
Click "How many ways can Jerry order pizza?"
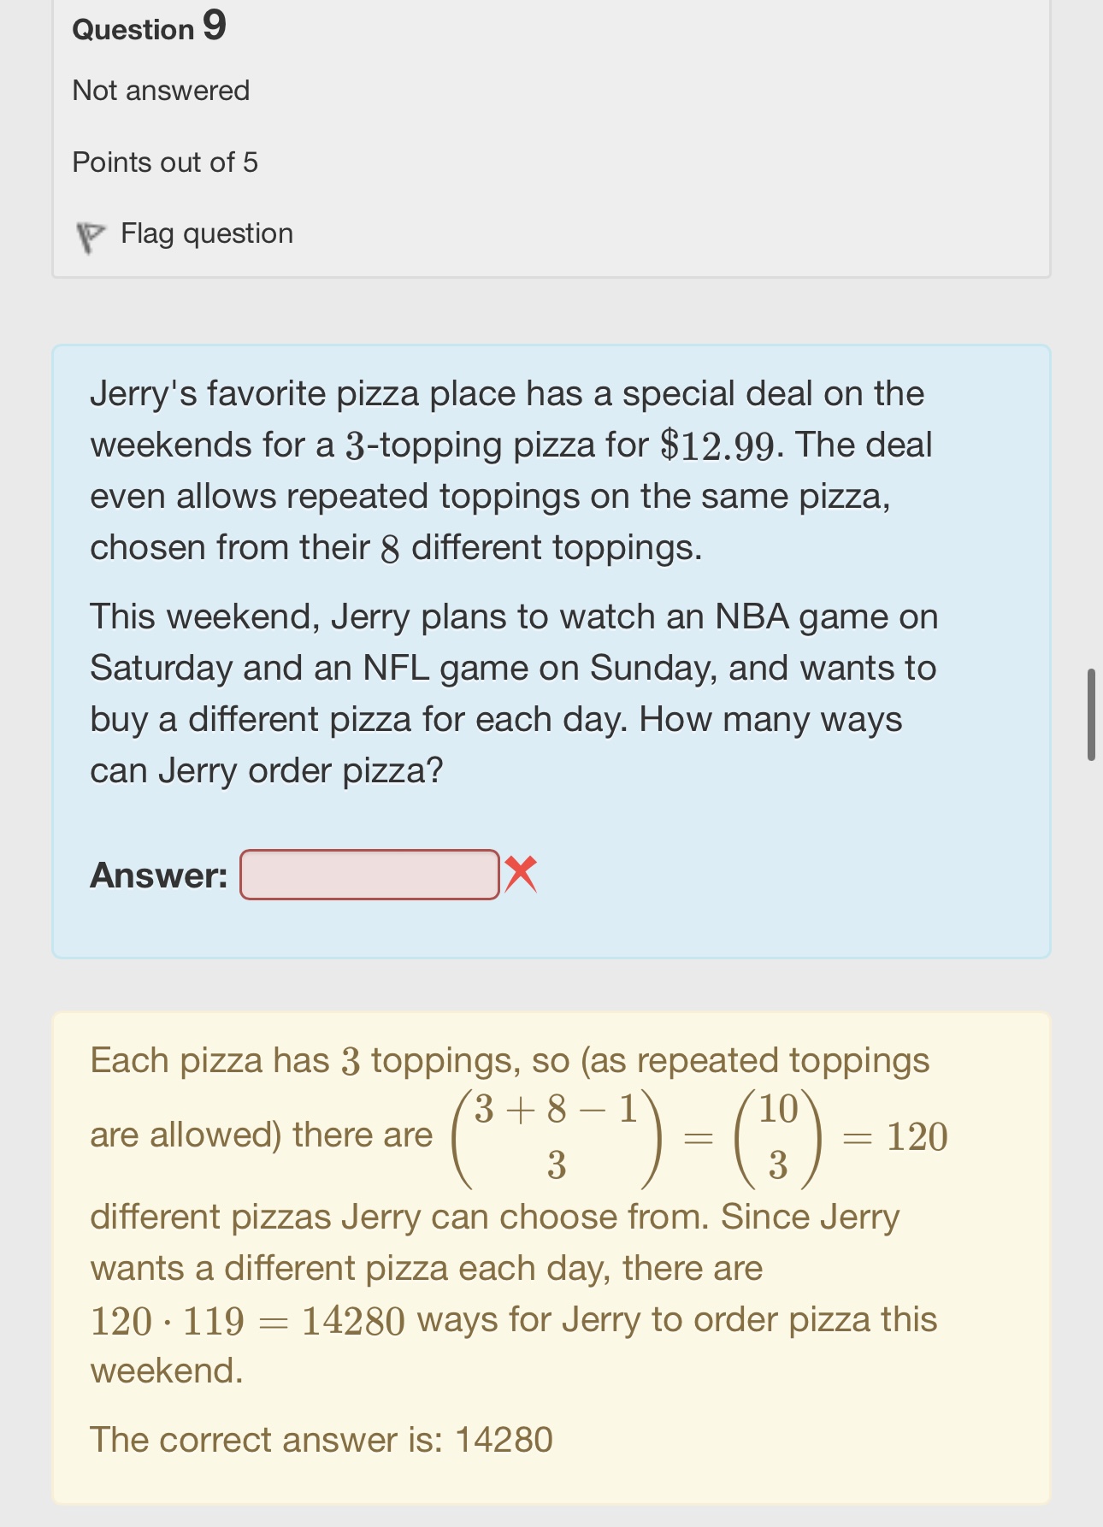pyautogui.click(x=496, y=746)
